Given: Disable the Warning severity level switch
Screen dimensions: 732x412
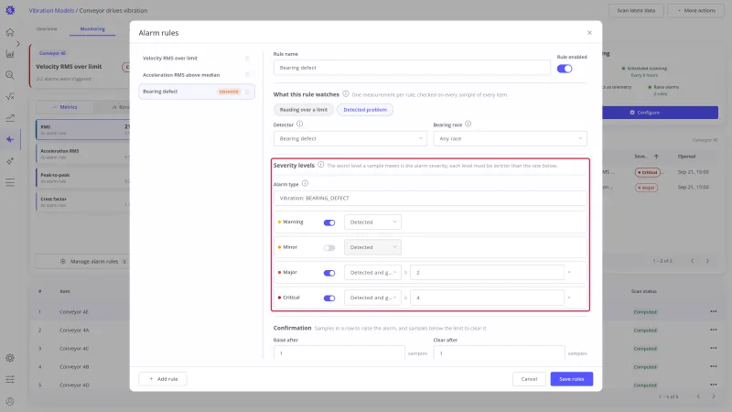Looking at the screenshot, I should [x=329, y=222].
